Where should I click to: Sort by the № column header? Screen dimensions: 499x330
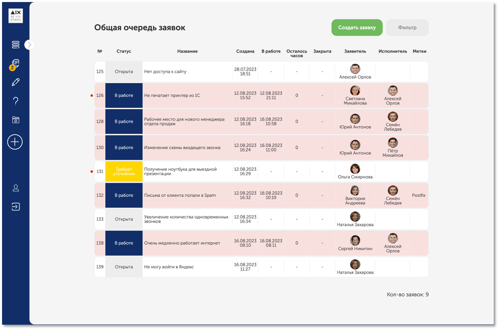(100, 51)
